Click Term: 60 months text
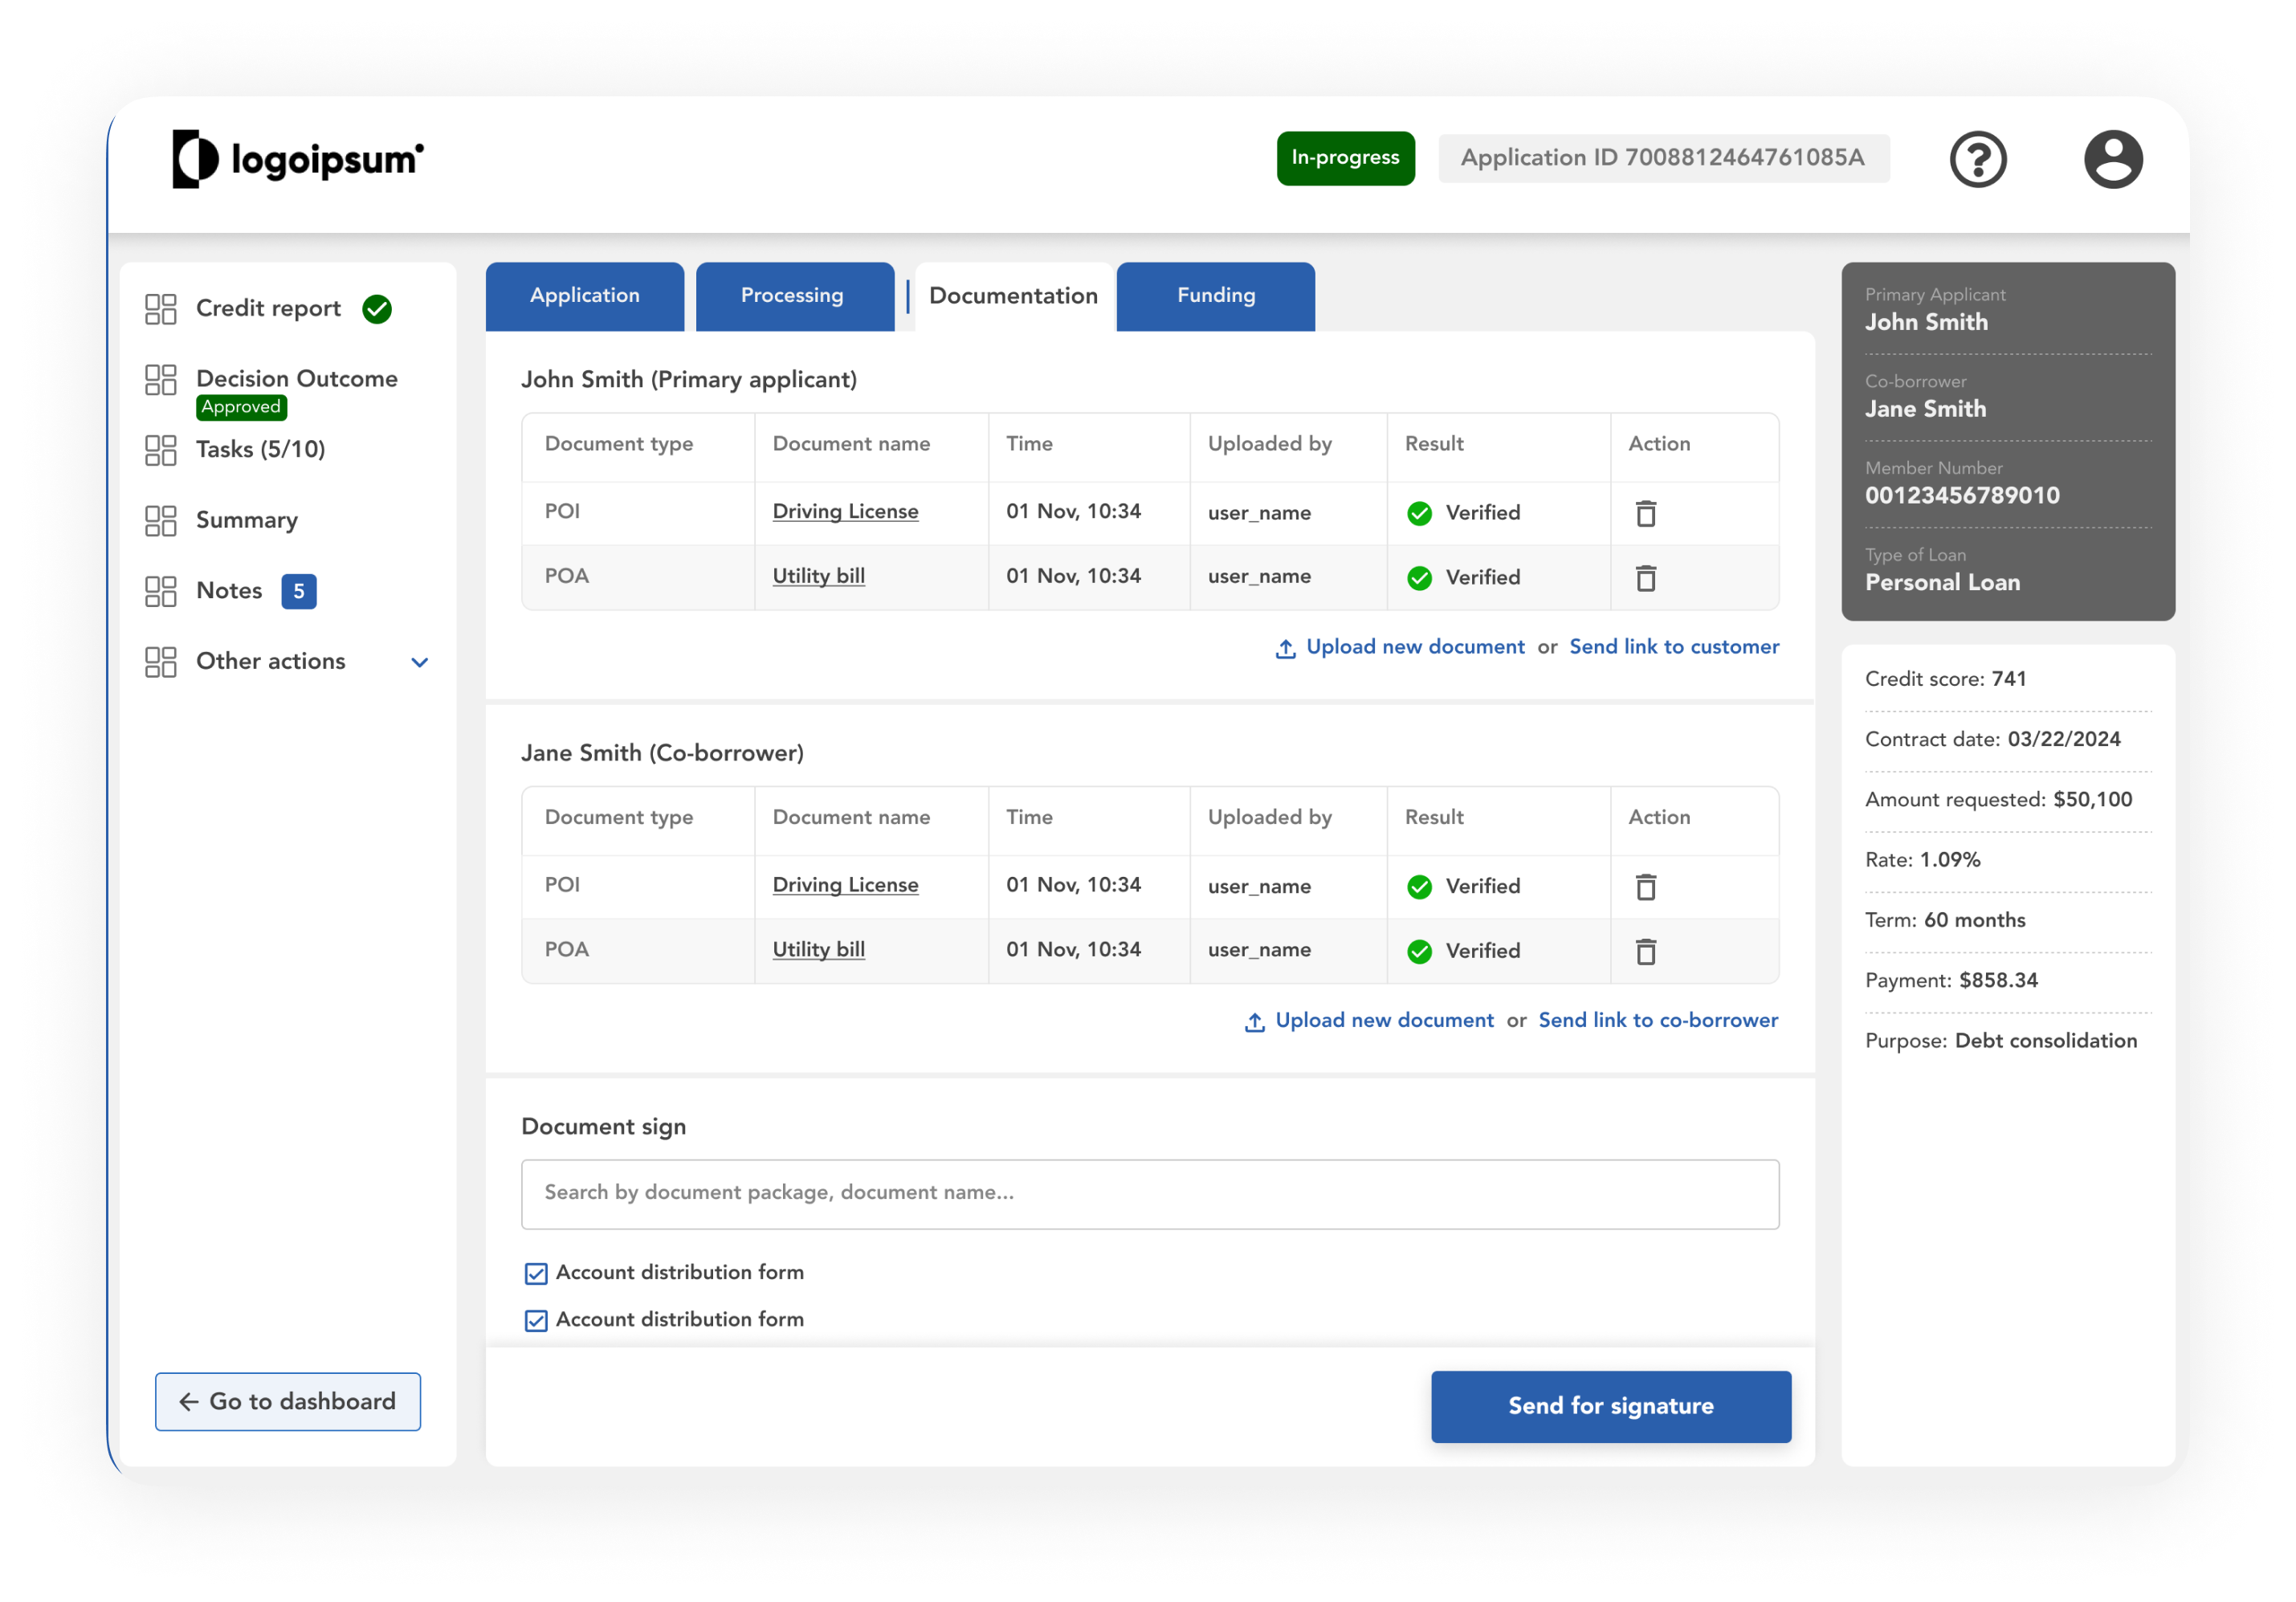This screenshot has height=1602, width=2296. pyautogui.click(x=1945, y=921)
